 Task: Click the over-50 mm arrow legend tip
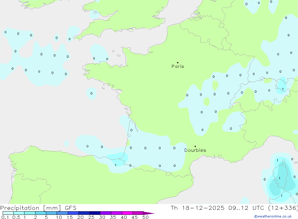(149, 213)
